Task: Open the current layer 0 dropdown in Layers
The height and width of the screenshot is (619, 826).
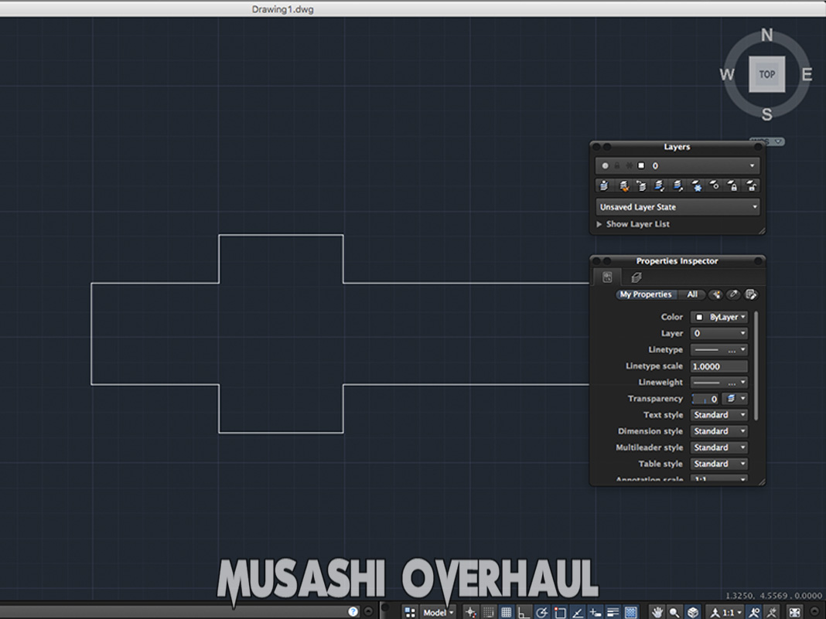Action: 678,166
